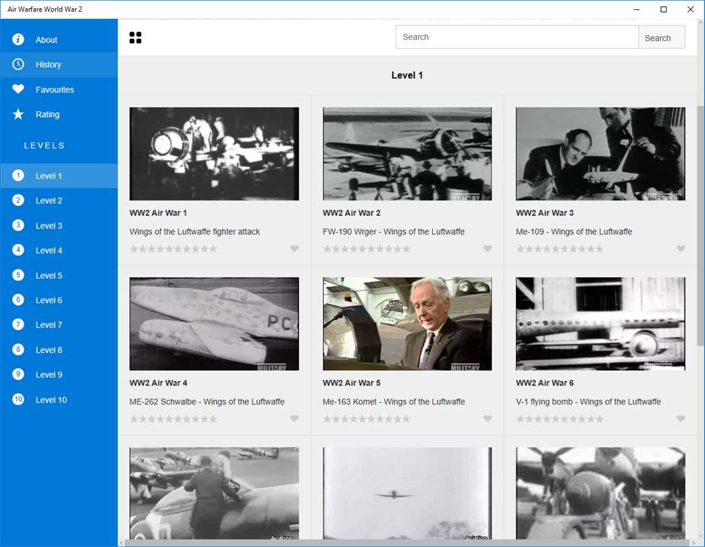Screen dimensions: 705x547
Task: Click the circled number 6 level icon
Action: pos(18,300)
